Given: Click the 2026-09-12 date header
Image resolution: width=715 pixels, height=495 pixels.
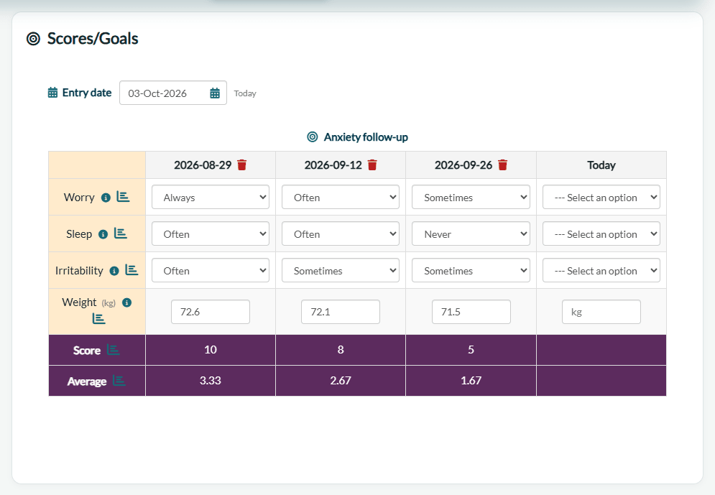Looking at the screenshot, I should point(333,165).
